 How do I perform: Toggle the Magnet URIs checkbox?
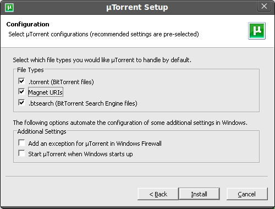tap(21, 91)
